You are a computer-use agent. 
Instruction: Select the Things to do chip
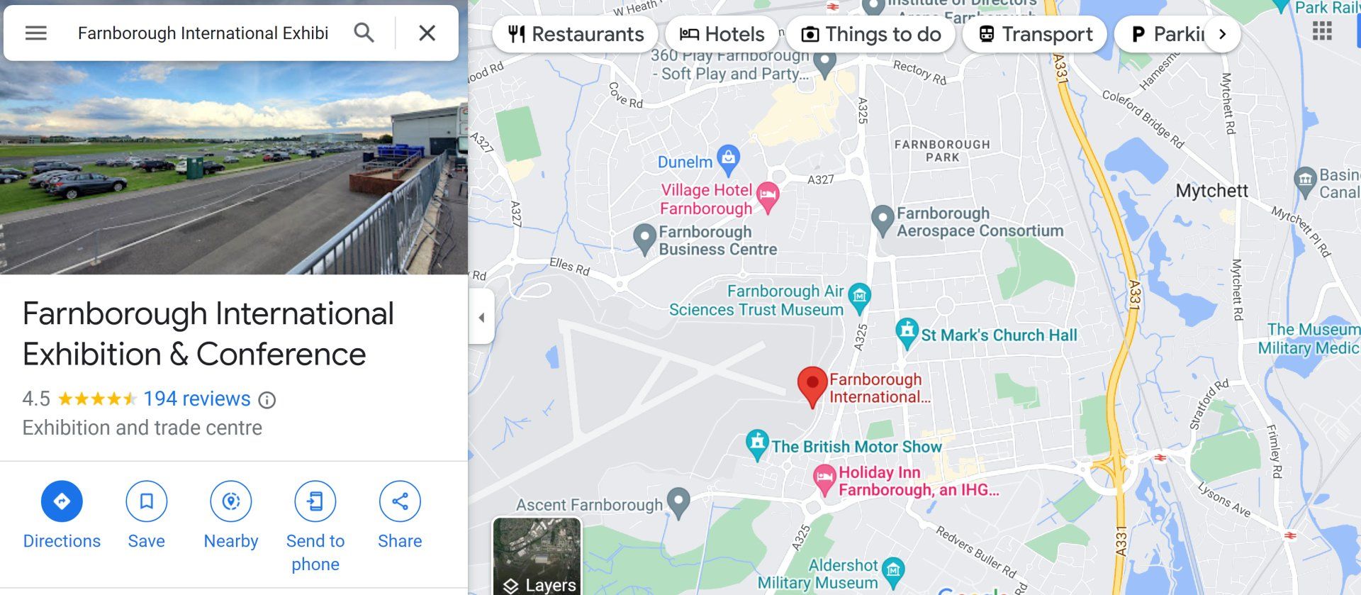pyautogui.click(x=870, y=34)
